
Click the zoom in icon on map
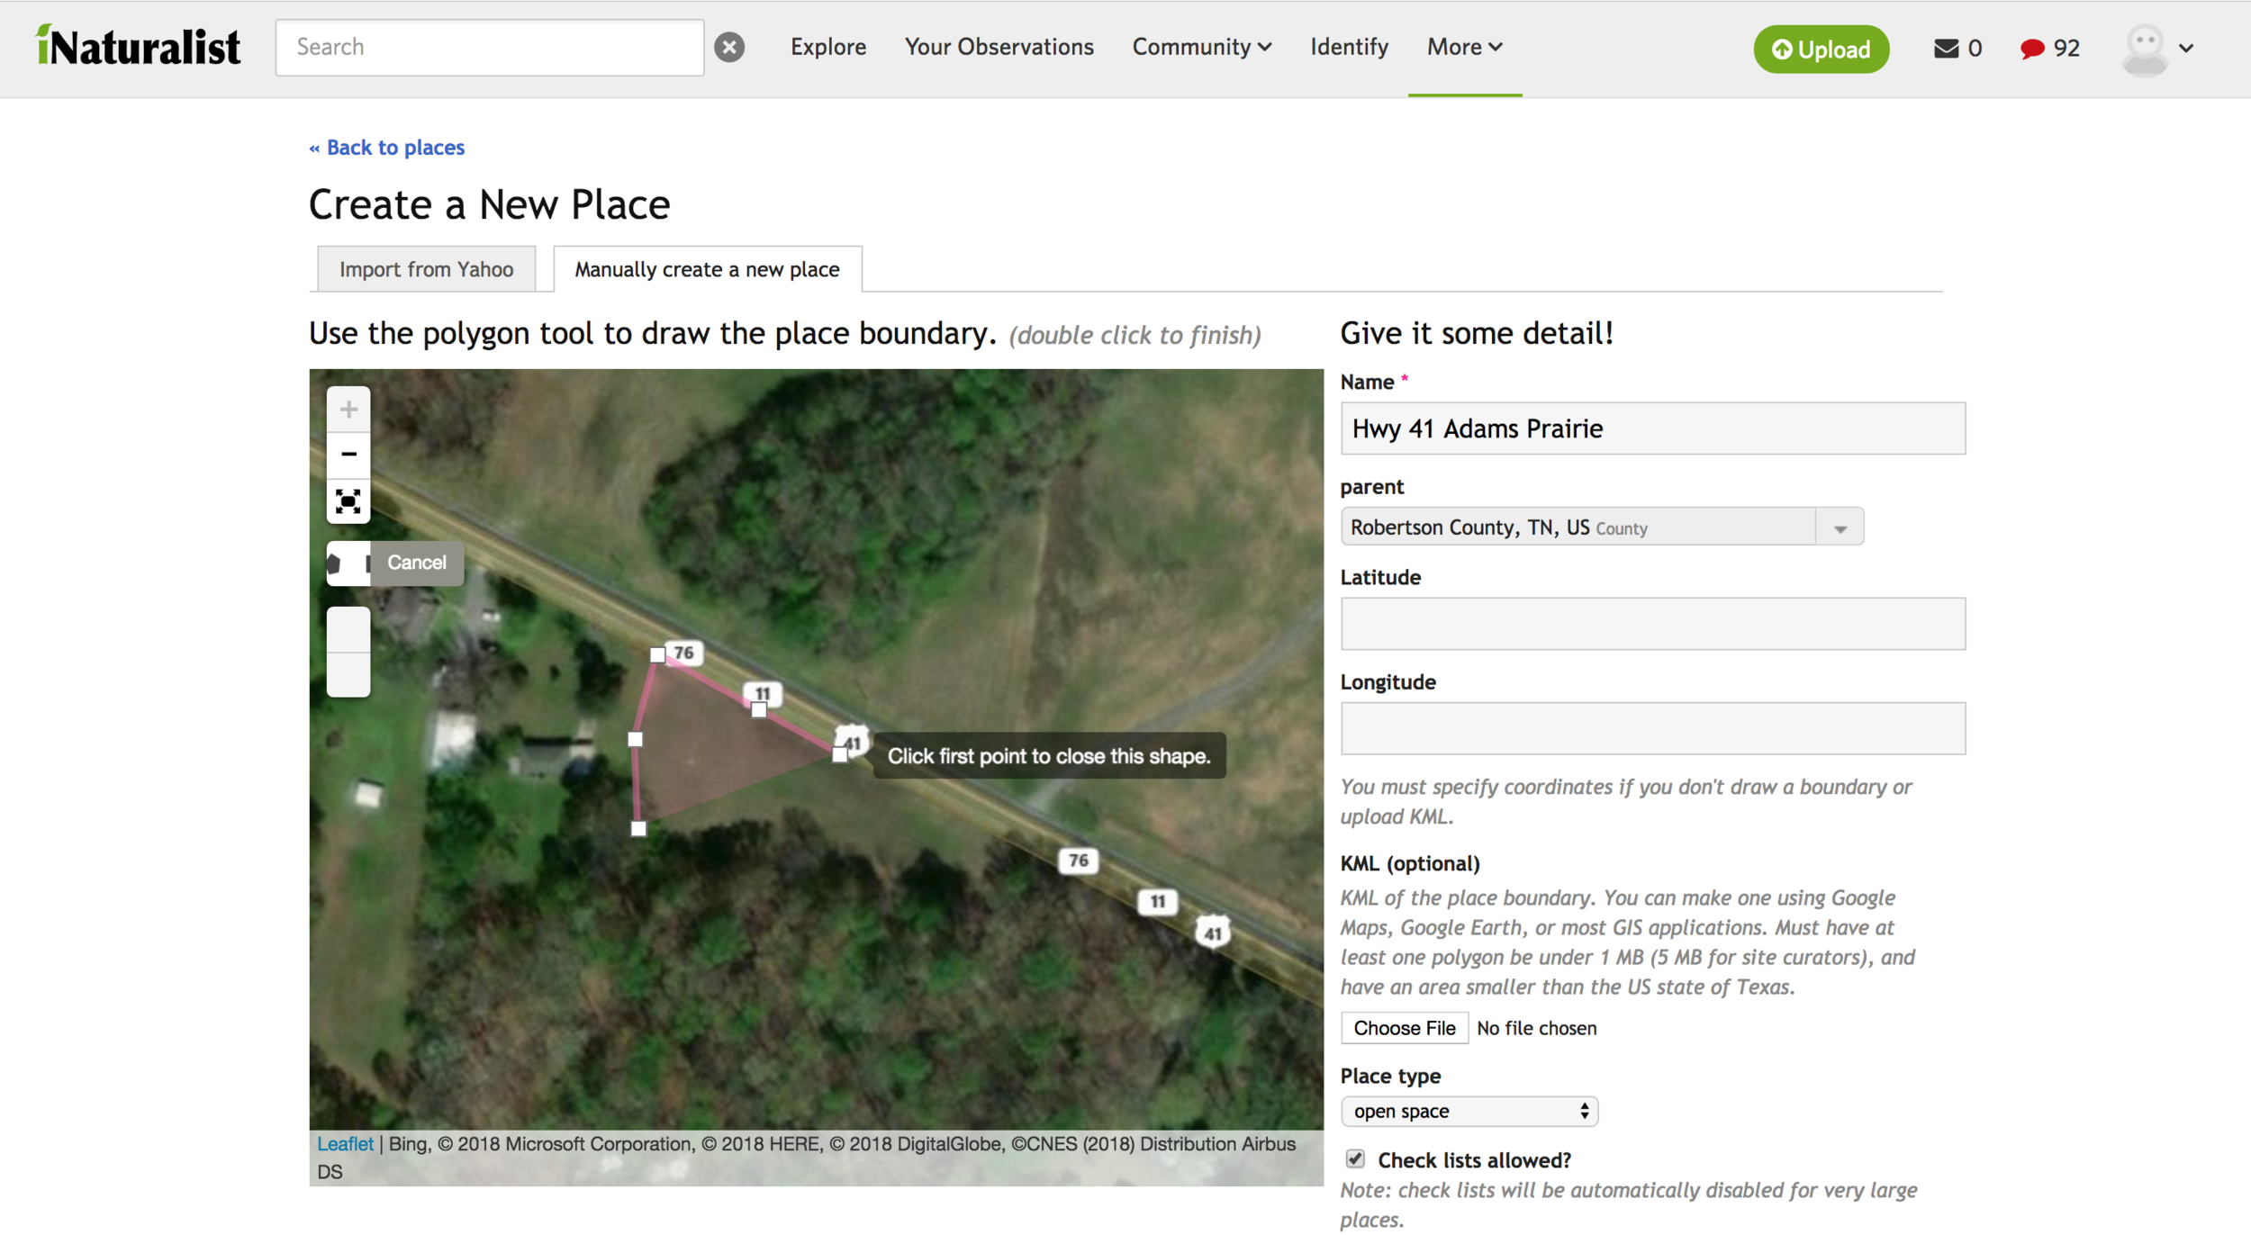(347, 408)
